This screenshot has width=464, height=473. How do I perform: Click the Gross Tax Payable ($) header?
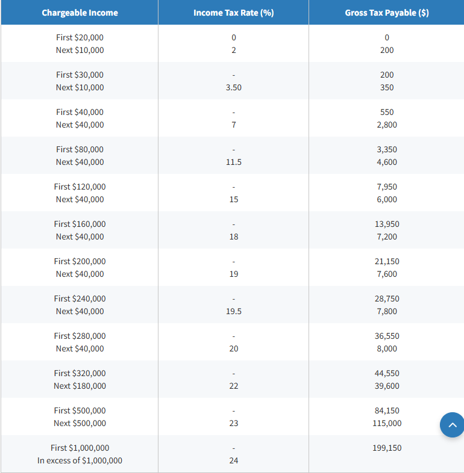click(x=387, y=13)
